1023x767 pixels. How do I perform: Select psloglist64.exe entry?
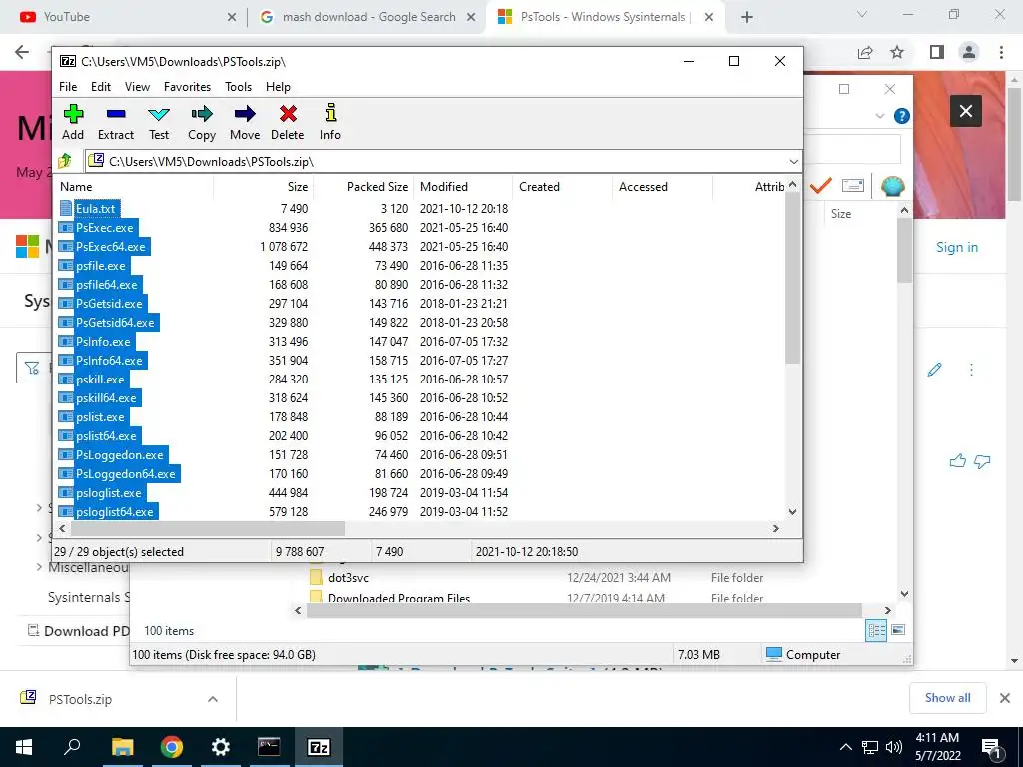click(x=115, y=512)
